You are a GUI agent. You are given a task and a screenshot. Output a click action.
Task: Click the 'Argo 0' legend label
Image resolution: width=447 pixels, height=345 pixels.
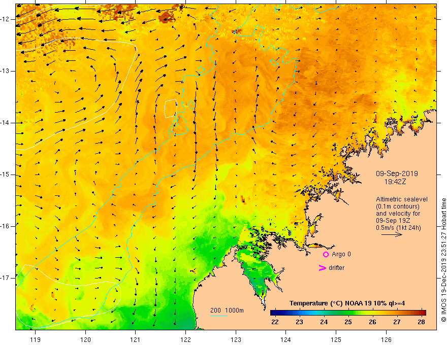[341, 254]
